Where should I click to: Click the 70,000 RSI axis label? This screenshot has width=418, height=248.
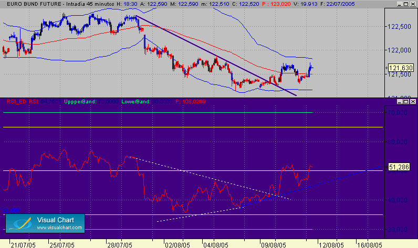tap(397, 112)
